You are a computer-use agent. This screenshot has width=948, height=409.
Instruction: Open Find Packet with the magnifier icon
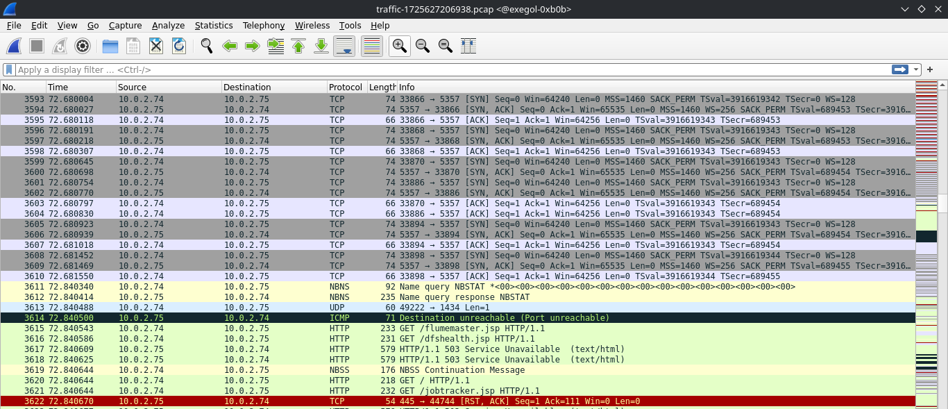click(x=206, y=47)
